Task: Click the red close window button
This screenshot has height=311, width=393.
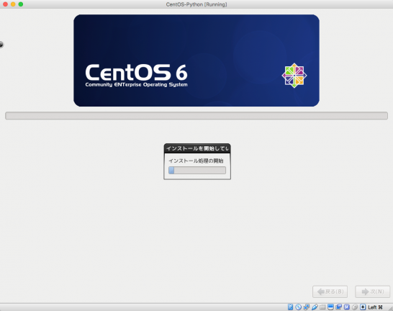Action: pyautogui.click(x=5, y=4)
